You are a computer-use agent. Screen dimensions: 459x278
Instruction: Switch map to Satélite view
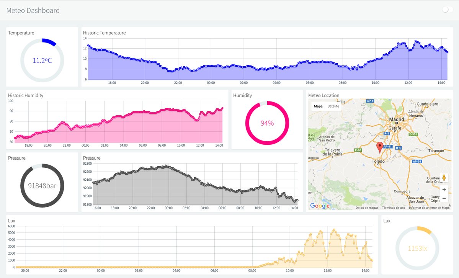click(x=333, y=106)
